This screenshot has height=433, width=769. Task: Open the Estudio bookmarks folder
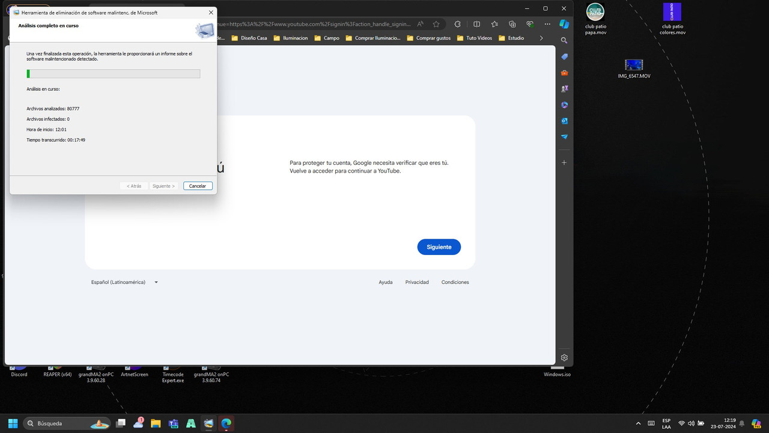point(511,38)
